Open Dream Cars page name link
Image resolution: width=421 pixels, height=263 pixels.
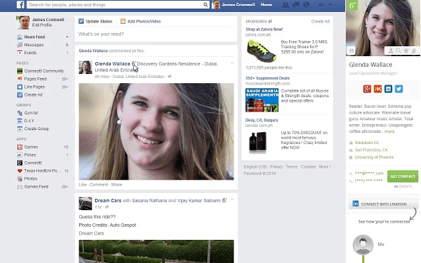(x=108, y=201)
